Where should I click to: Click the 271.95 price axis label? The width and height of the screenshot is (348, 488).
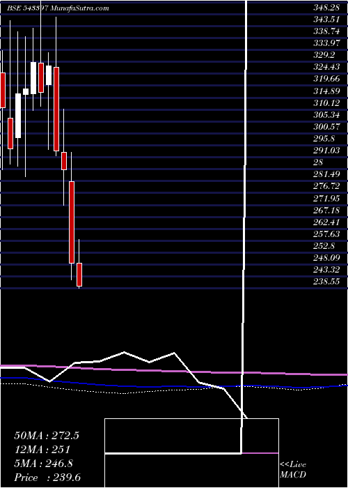pos(328,198)
